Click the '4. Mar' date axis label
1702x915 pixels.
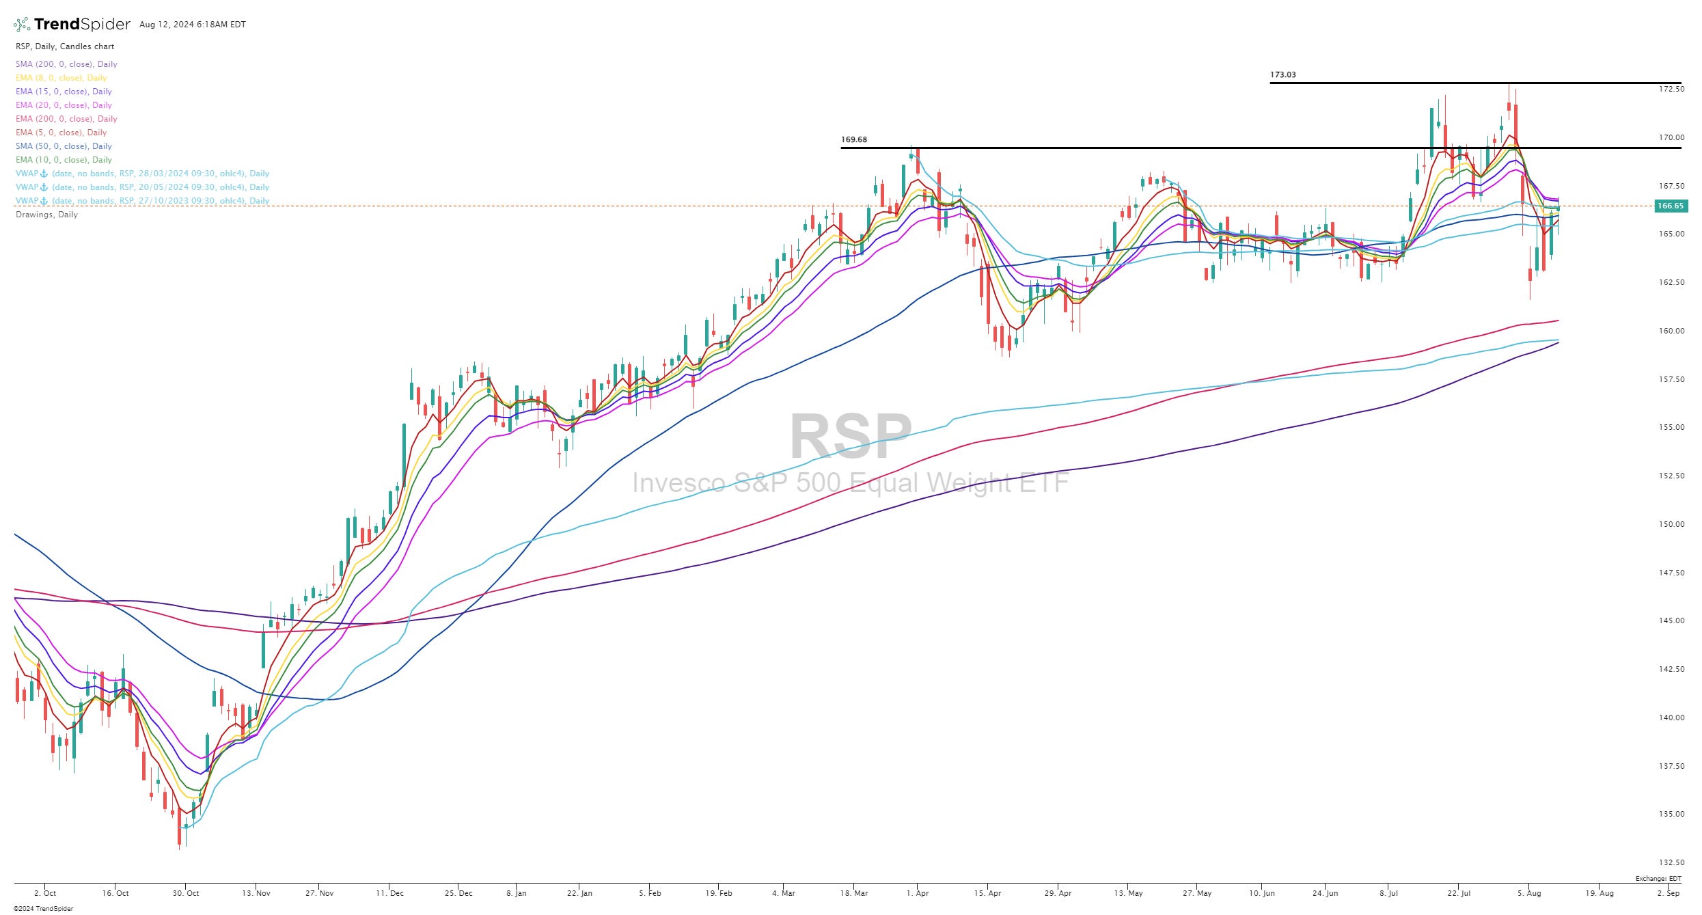pyautogui.click(x=784, y=893)
